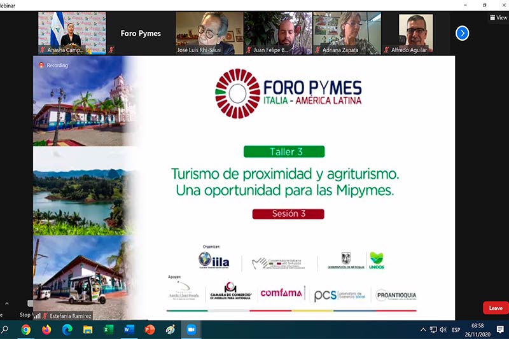Click the next participants arrow button

pyautogui.click(x=462, y=33)
